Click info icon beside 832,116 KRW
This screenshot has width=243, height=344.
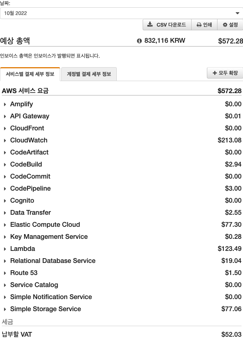tap(139, 41)
